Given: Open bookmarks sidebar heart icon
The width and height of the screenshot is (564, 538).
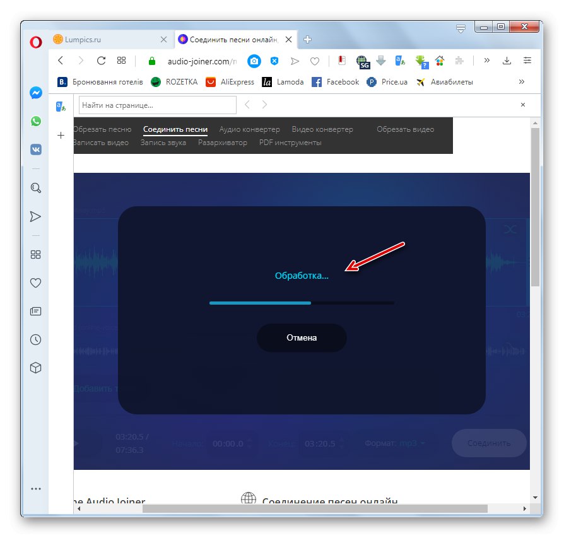Looking at the screenshot, I should click(x=35, y=283).
